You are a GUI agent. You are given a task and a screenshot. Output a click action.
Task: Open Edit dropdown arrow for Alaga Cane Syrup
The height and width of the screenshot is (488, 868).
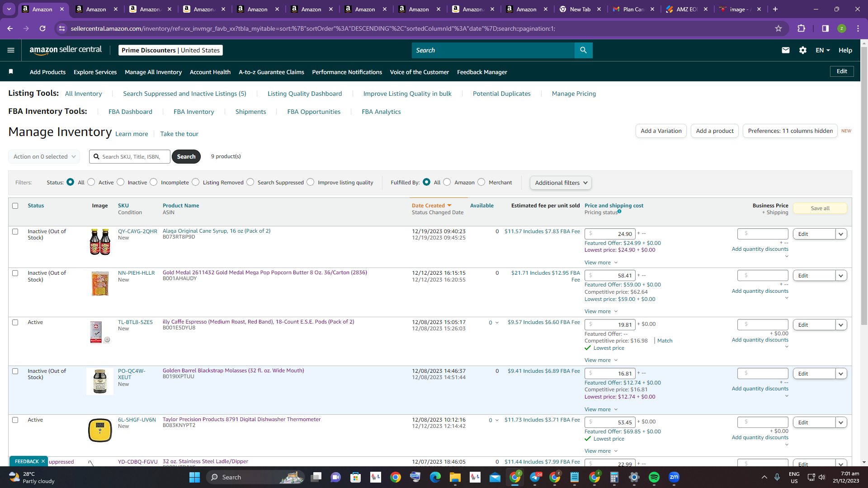pos(841,234)
